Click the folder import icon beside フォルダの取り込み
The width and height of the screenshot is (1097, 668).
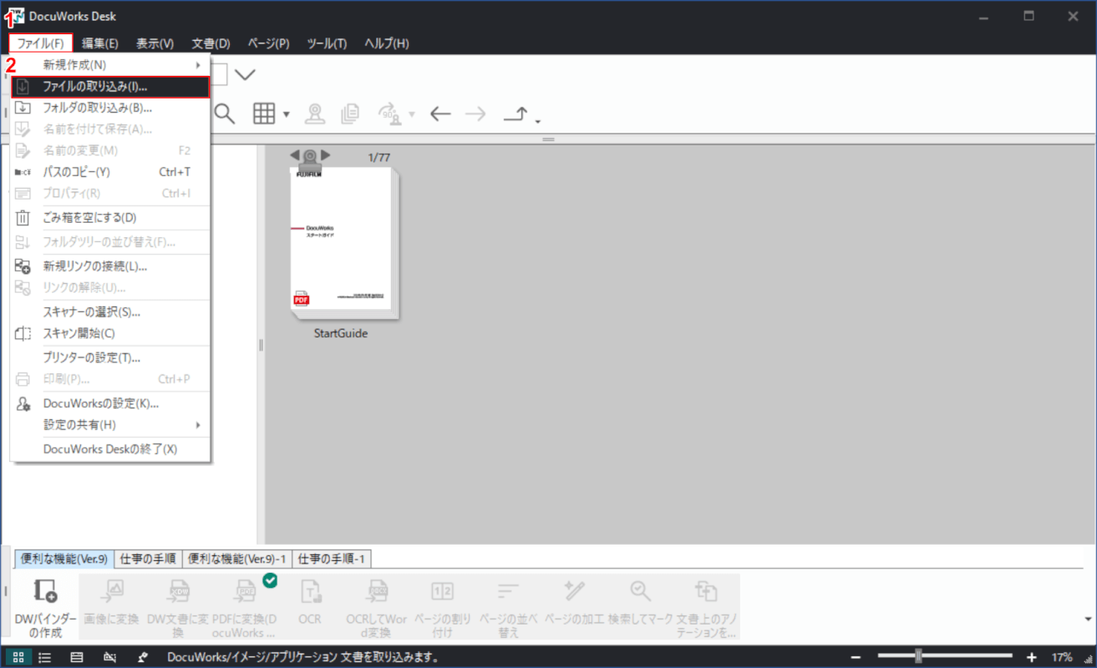[x=23, y=108]
